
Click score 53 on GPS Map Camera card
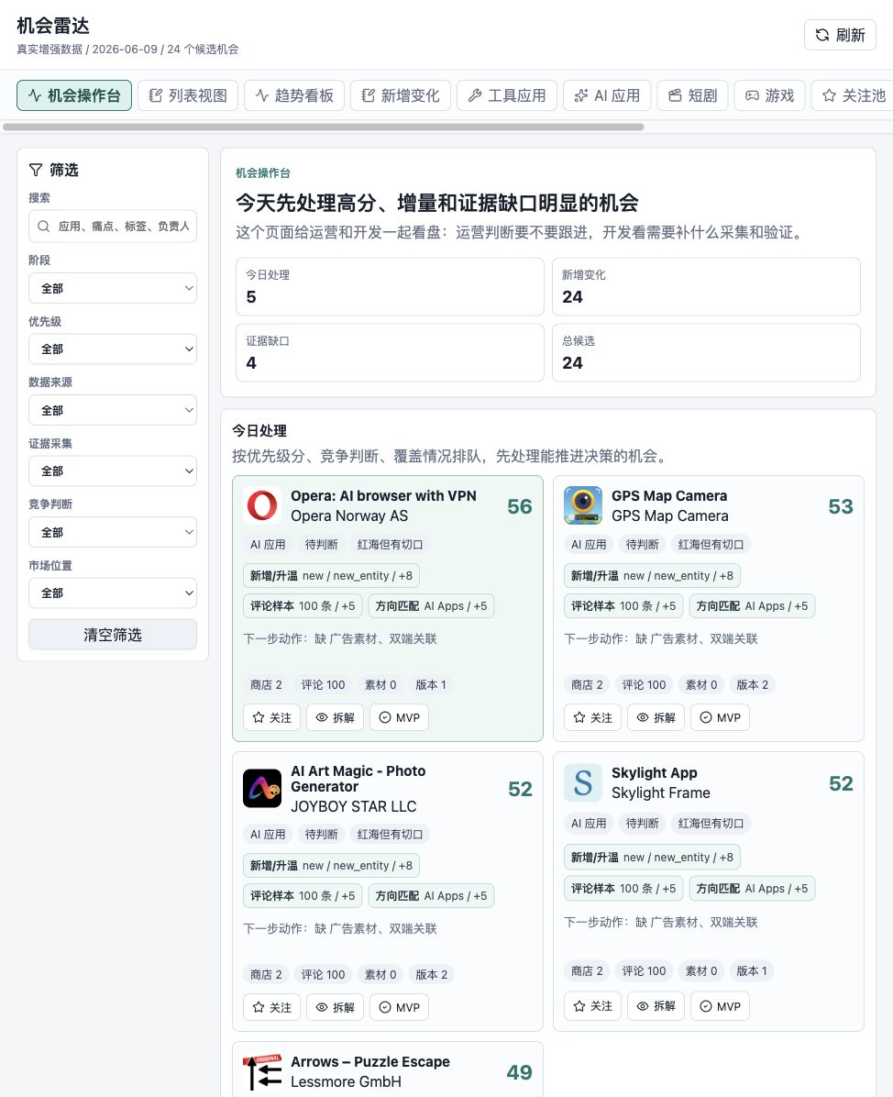pos(841,505)
